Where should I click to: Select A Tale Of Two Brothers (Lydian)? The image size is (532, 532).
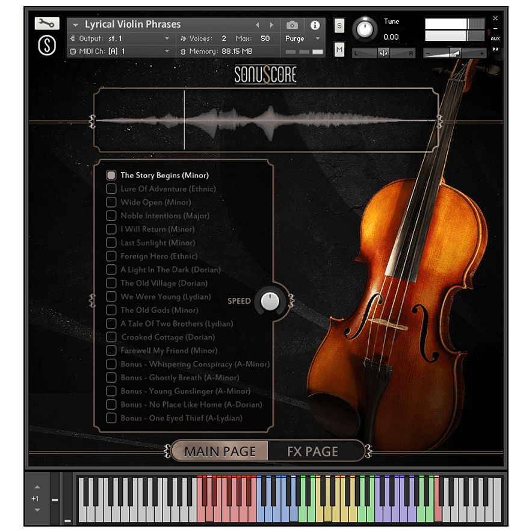[x=111, y=323]
